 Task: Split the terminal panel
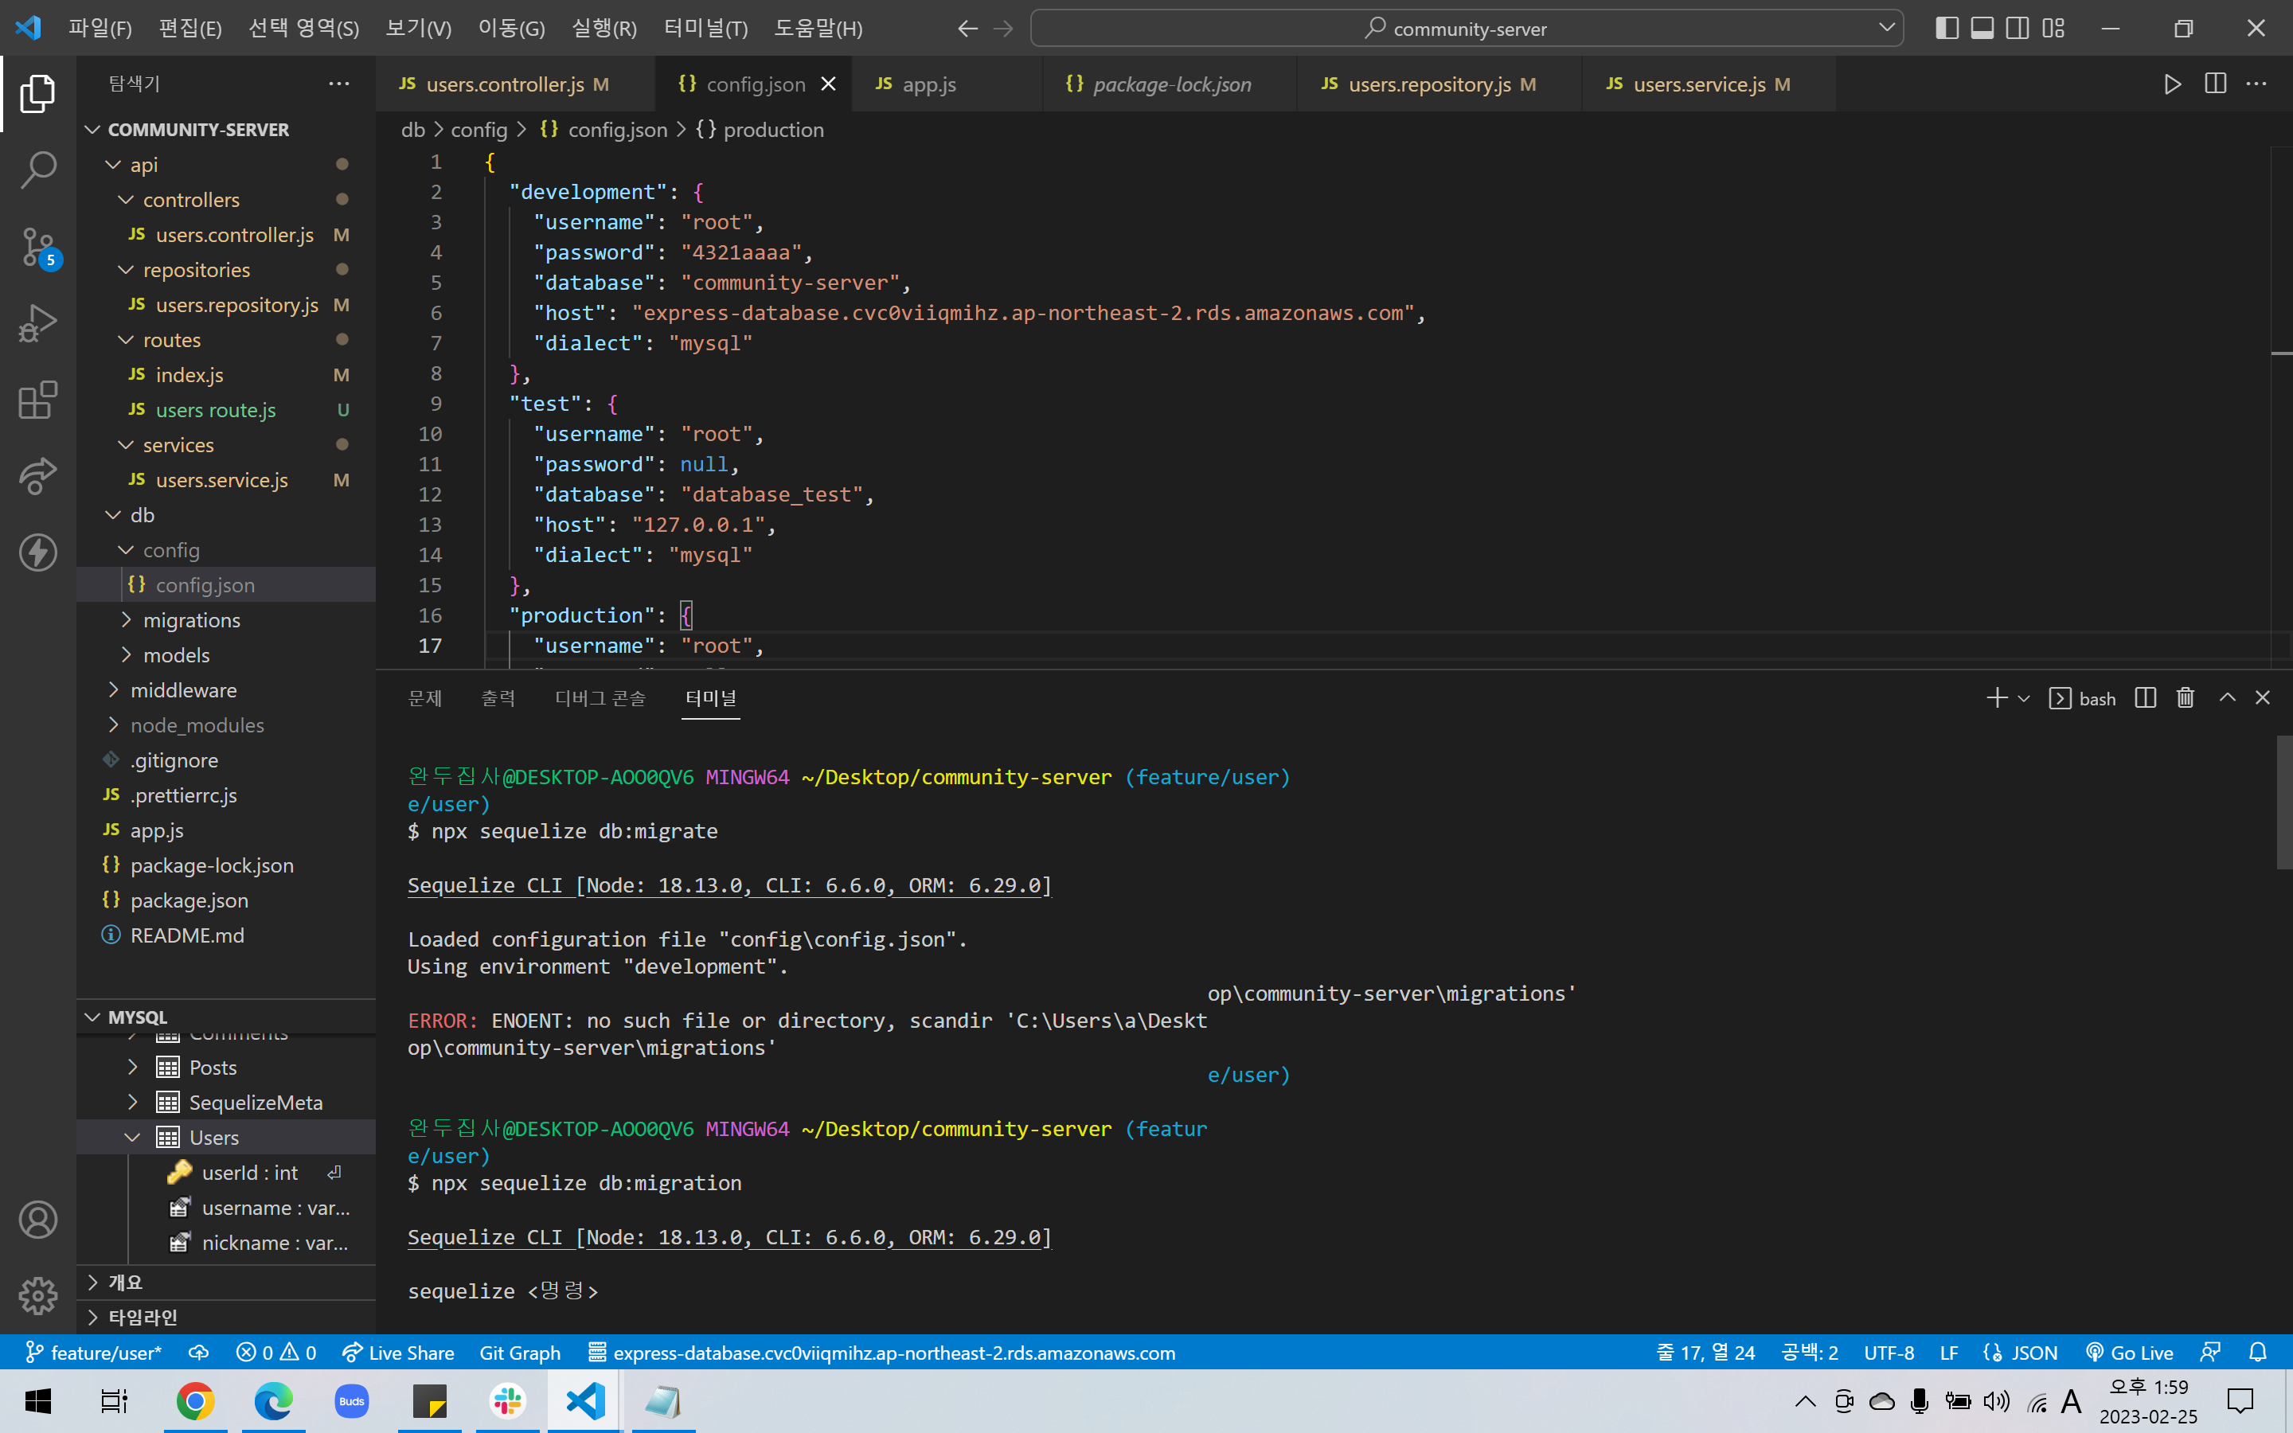coord(2145,698)
